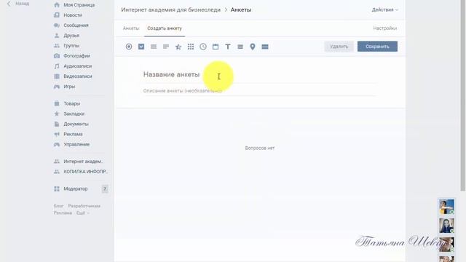
Task: Open Блог footer link
Action: pyautogui.click(x=58, y=206)
